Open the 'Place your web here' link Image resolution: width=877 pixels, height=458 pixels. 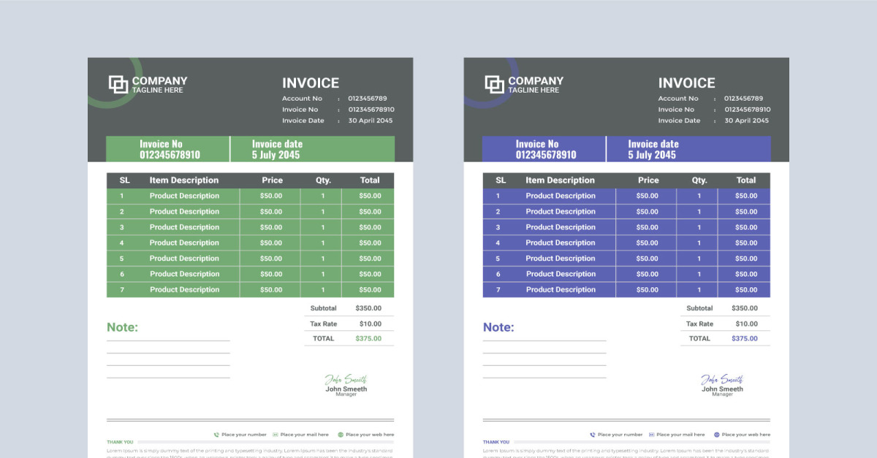click(x=370, y=435)
